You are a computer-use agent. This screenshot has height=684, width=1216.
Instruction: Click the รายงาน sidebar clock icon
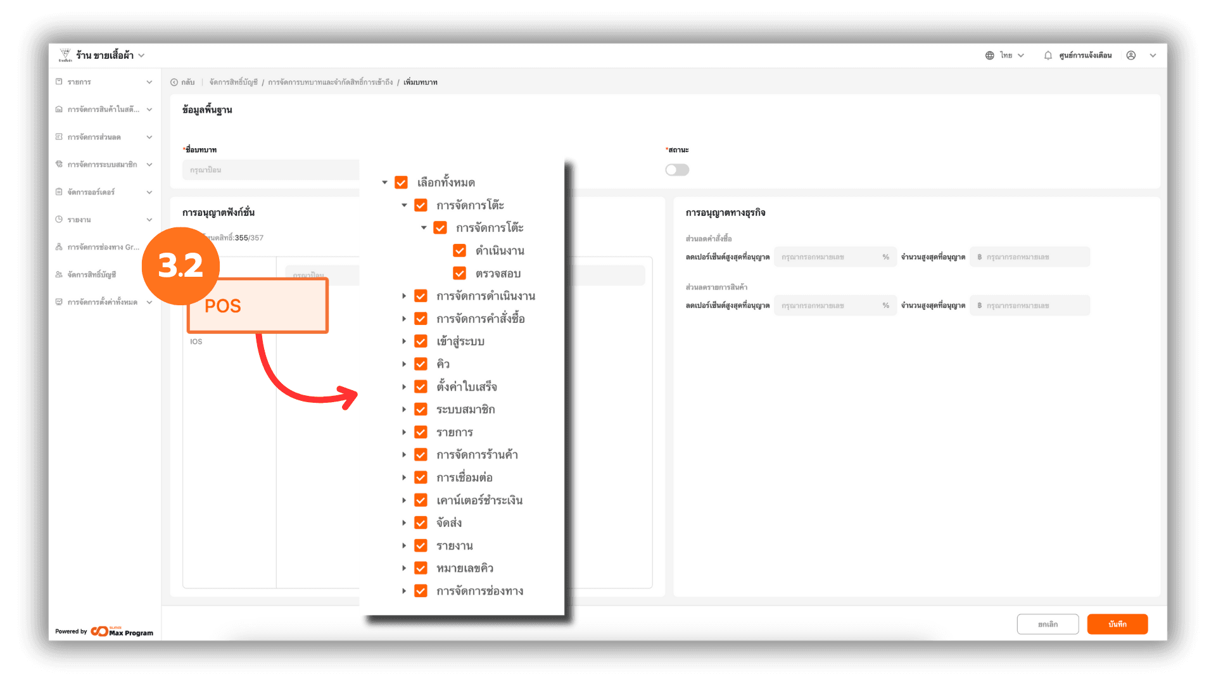59,220
